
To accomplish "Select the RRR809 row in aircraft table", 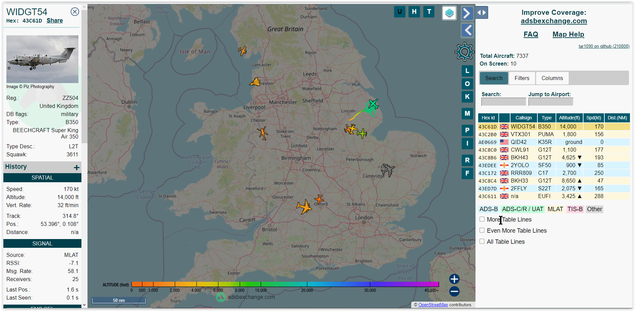I will [554, 173].
